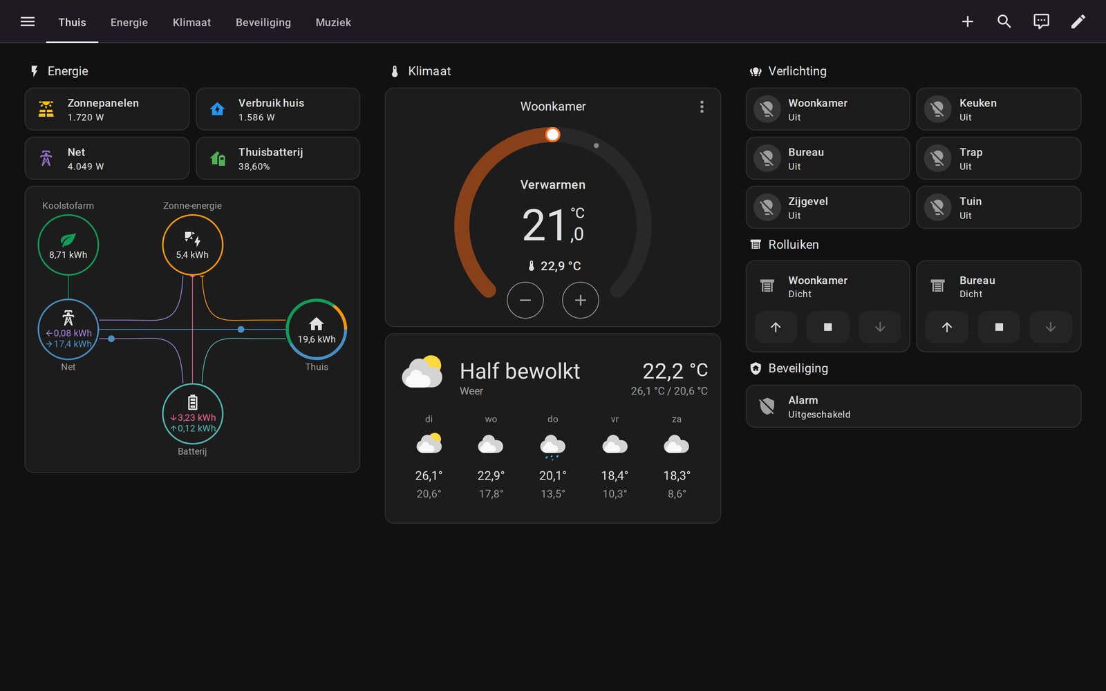1106x691 pixels.
Task: Click the Verbruik huis home icon
Action: click(x=217, y=109)
